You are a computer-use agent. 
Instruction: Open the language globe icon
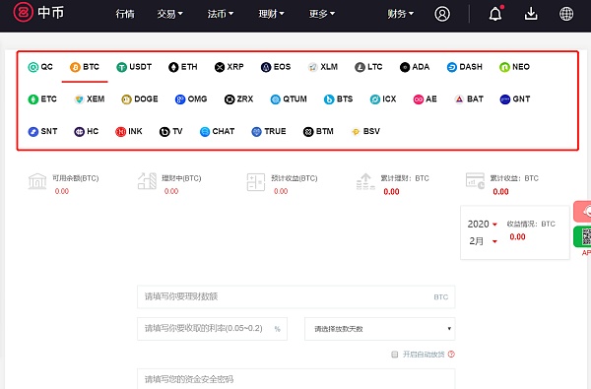566,14
